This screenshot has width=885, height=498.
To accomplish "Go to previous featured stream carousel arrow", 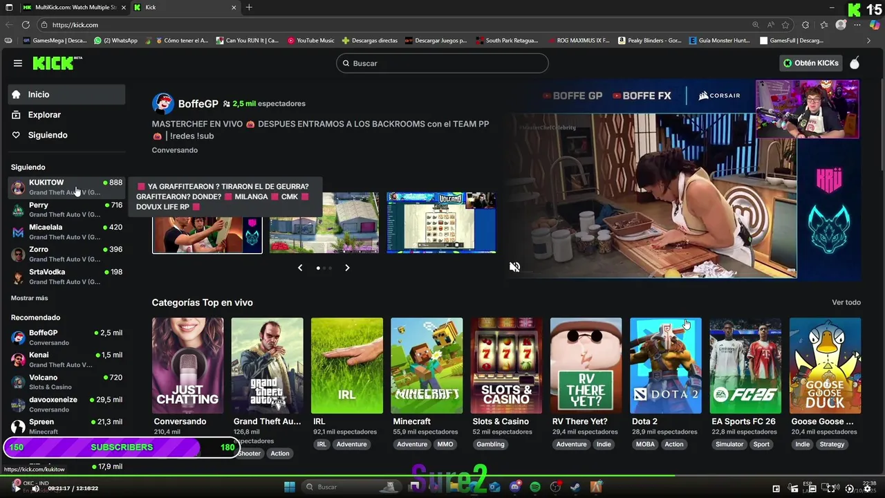I will [x=300, y=268].
